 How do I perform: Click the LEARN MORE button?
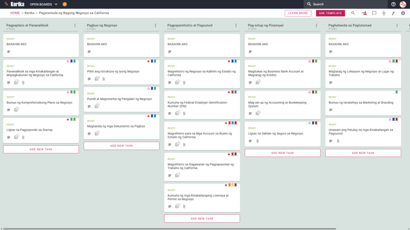pyautogui.click(x=298, y=13)
